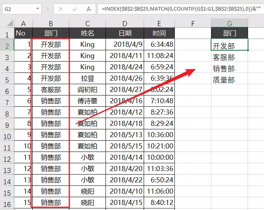
Task: Click the time cell 10:00:00
Action: [x=159, y=157]
